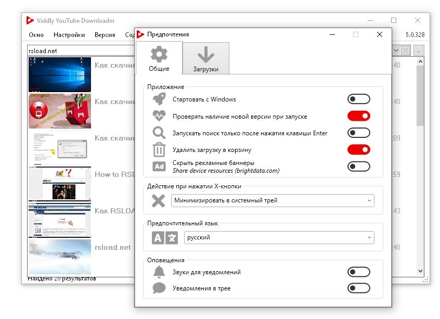Toggle search only after Enter key
Screen dimensions: 440x319
click(x=359, y=133)
